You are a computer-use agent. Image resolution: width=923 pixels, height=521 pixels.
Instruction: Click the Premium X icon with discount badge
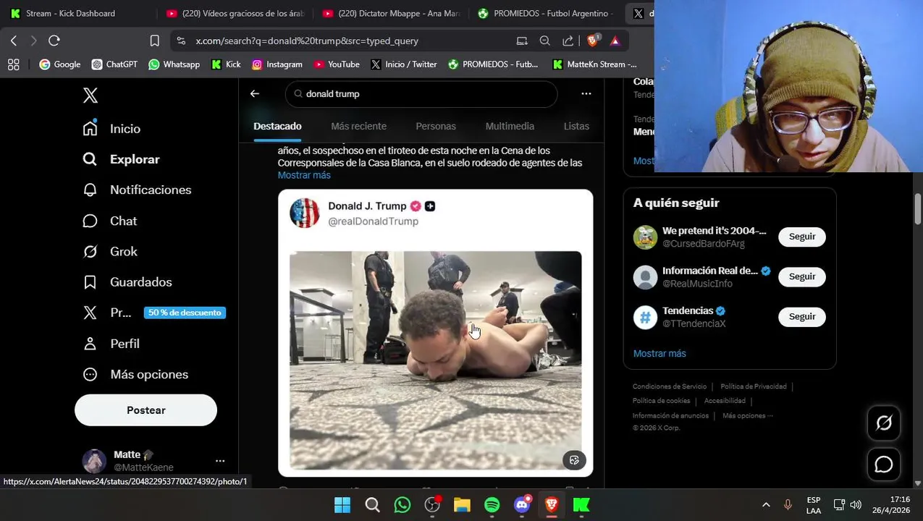(90, 313)
